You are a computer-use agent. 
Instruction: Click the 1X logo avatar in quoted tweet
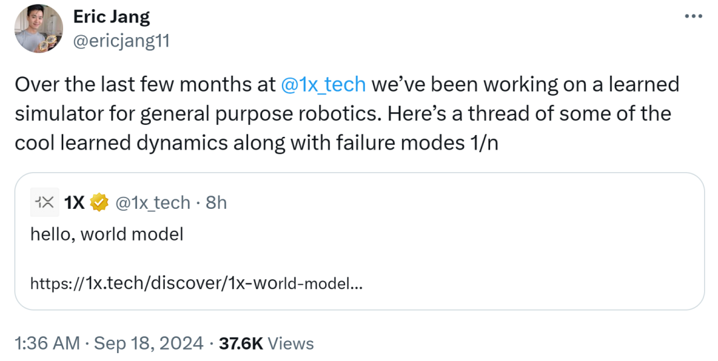45,202
